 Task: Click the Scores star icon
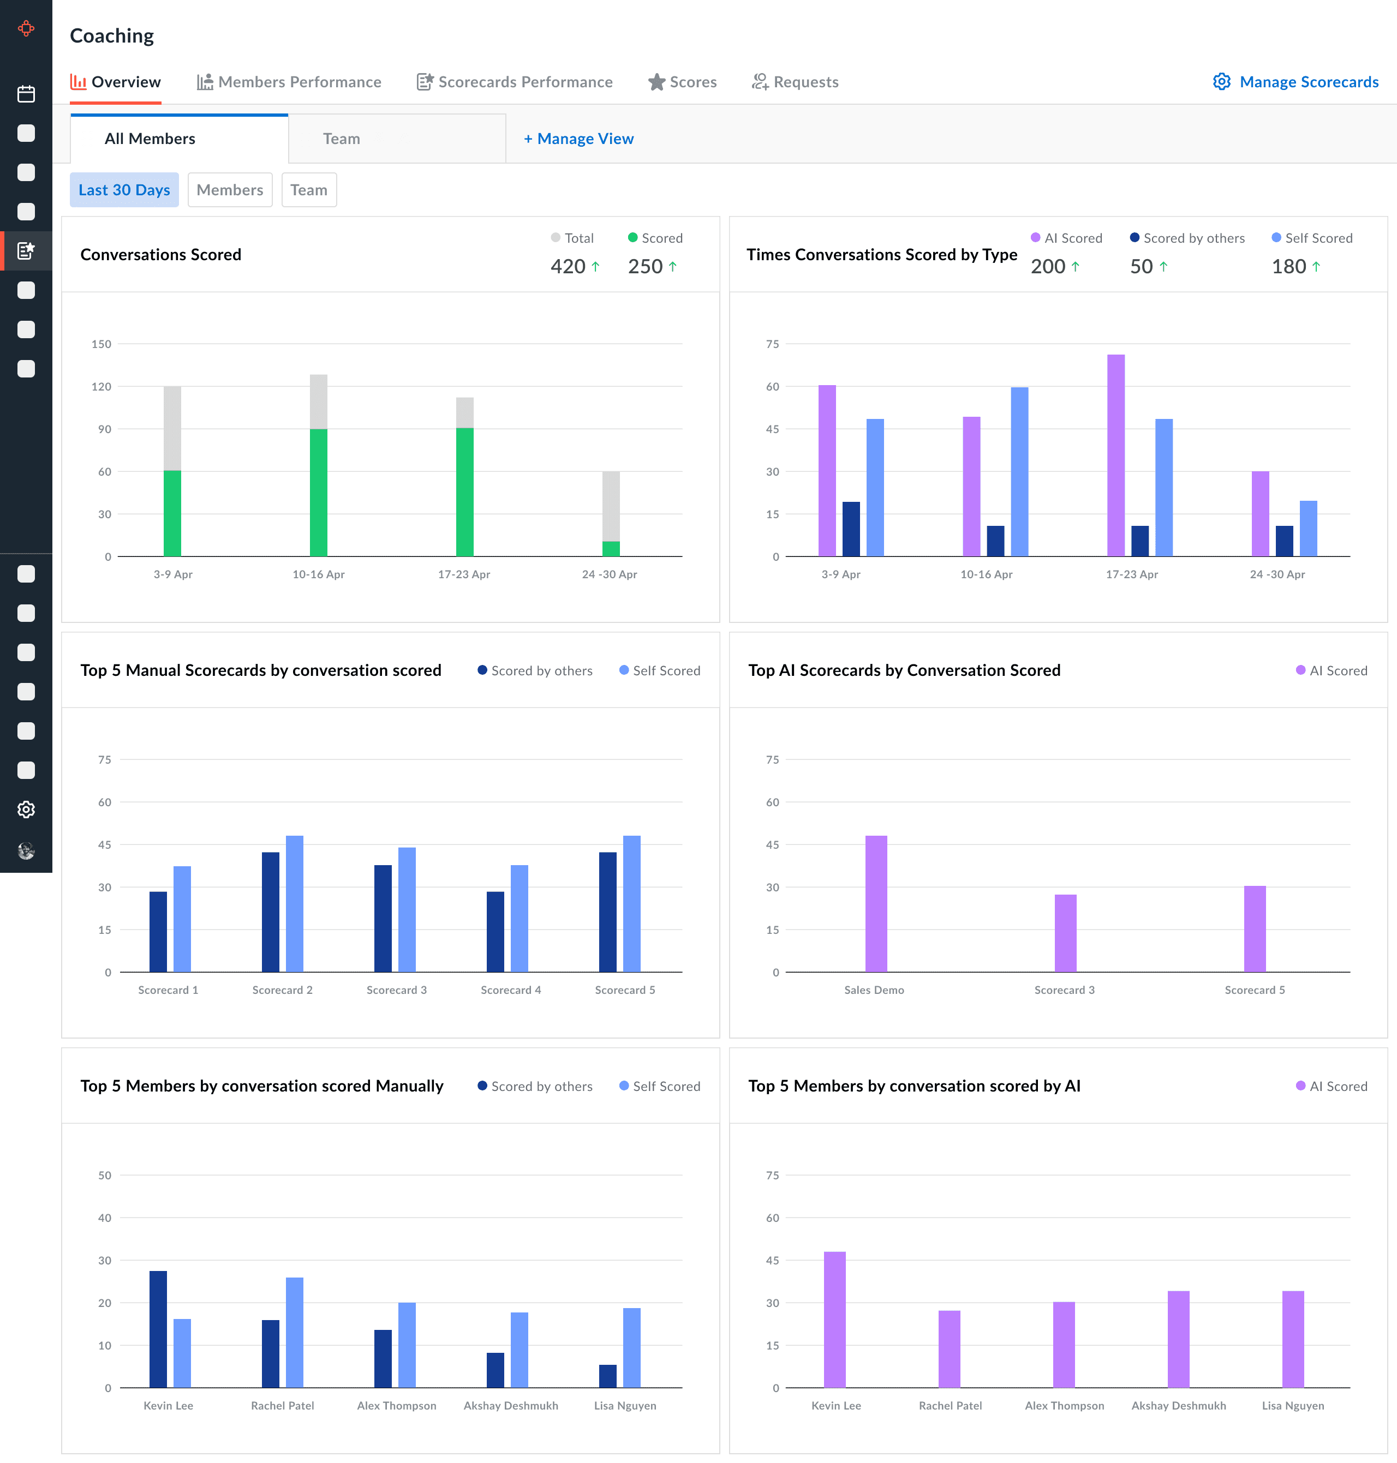pos(656,82)
